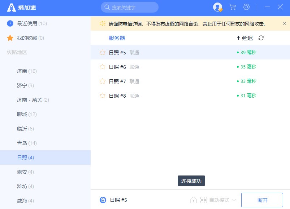Select server 日照 #7 row
Image resolution: width=290 pixels, height=209 pixels.
point(190,81)
